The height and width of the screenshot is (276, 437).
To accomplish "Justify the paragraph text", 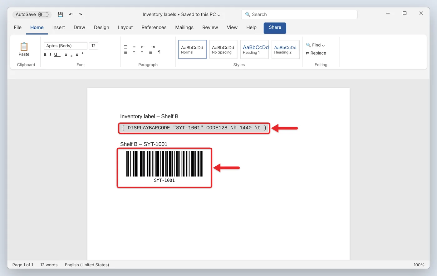I will click(x=150, y=52).
